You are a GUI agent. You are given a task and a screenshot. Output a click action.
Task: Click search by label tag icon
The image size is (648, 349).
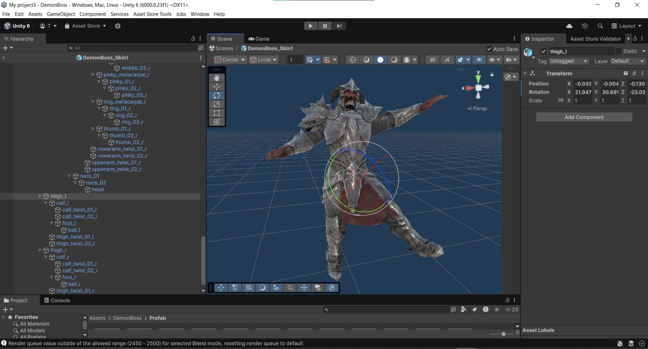[x=475, y=310]
